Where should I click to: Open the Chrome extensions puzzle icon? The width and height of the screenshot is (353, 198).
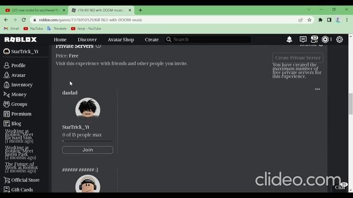click(320, 20)
